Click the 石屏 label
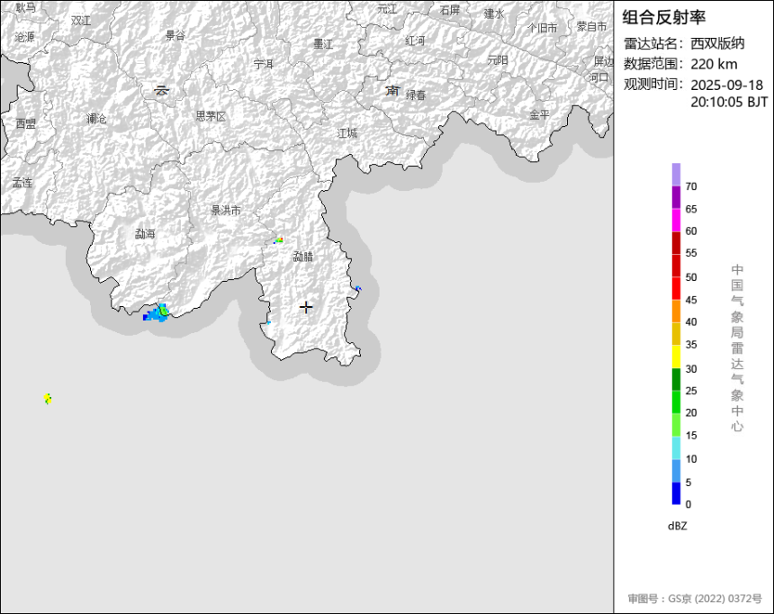 pos(450,10)
